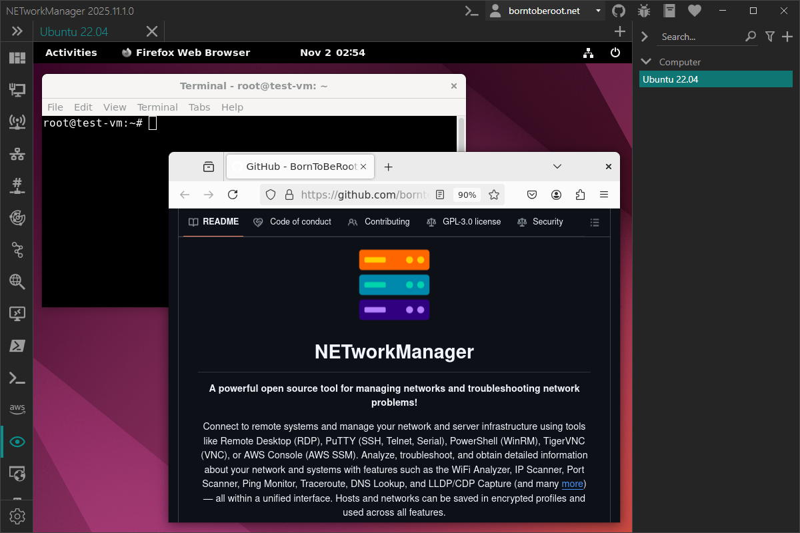Open NETworkManager settings gear
Viewport: 800px width, 533px height.
coord(17,516)
